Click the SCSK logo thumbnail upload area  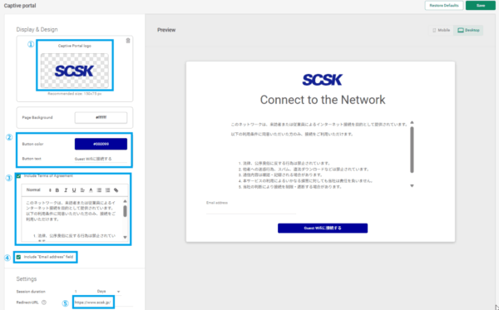[x=75, y=71]
